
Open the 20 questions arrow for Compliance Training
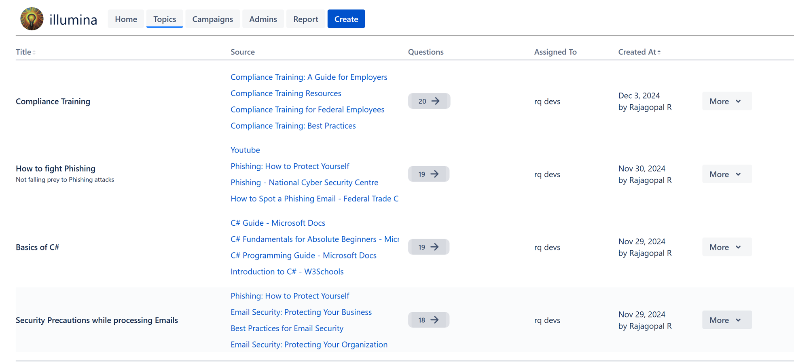(429, 101)
